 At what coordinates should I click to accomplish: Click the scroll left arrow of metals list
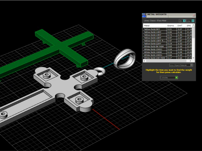click(145, 61)
